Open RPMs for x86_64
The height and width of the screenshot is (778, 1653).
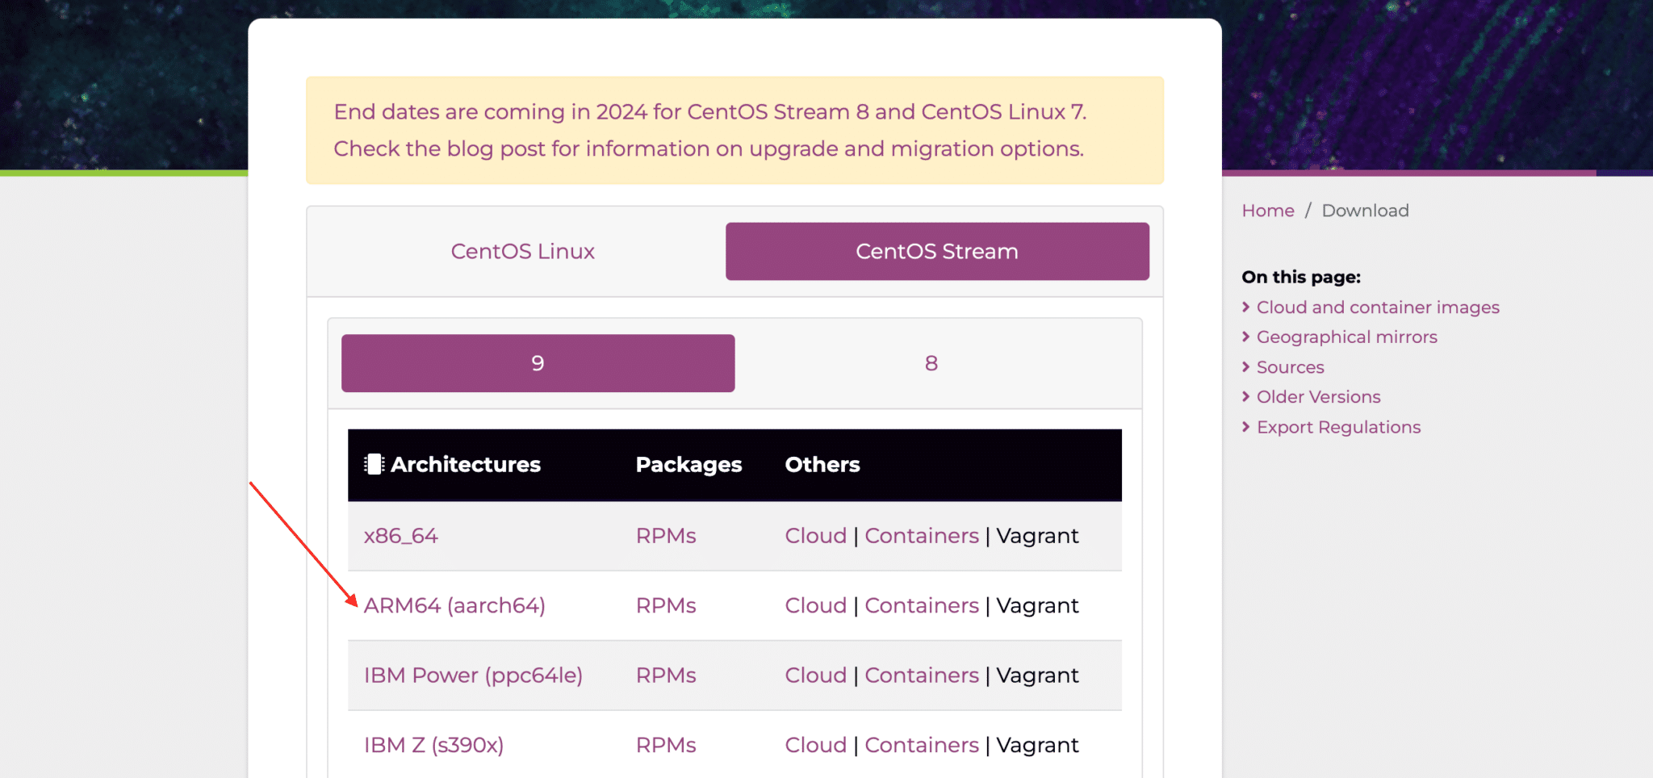pyautogui.click(x=665, y=535)
